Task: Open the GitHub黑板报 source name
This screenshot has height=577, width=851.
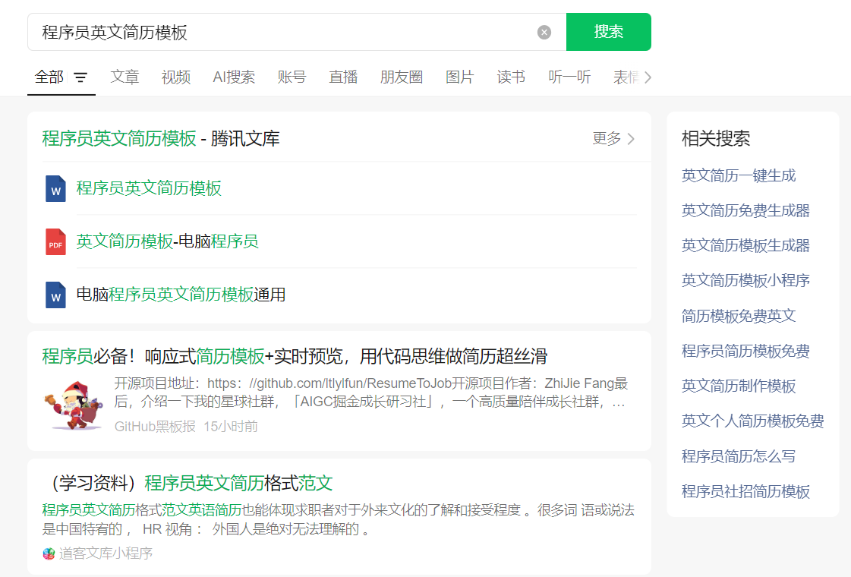Action: (x=155, y=427)
